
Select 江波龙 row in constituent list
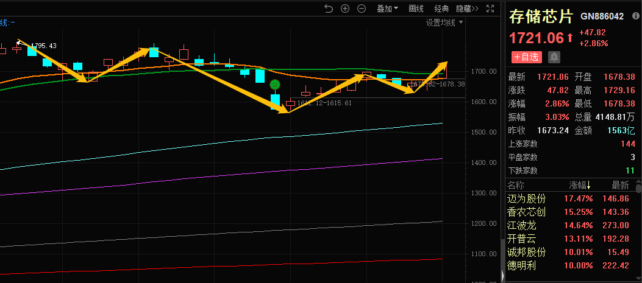click(x=522, y=226)
